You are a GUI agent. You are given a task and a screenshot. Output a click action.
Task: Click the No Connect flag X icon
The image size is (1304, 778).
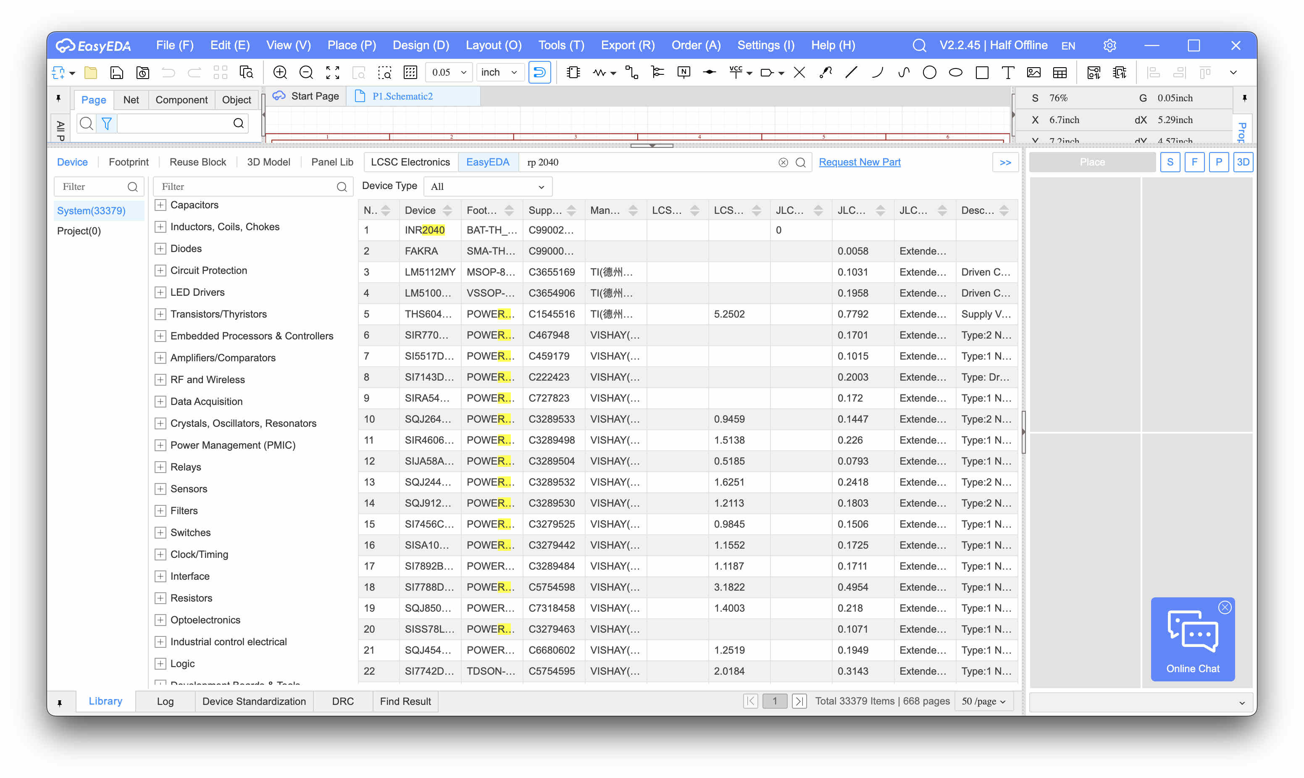coord(799,72)
